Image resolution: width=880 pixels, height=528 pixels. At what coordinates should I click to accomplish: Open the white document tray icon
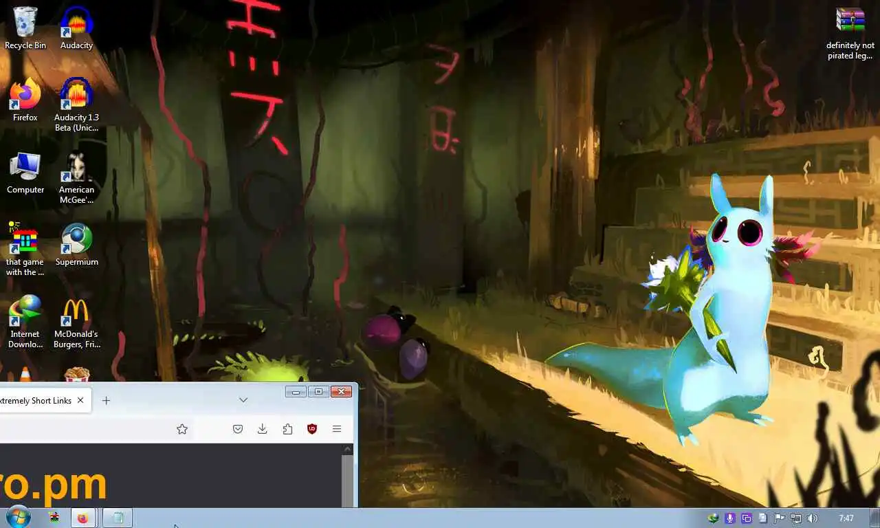762,518
